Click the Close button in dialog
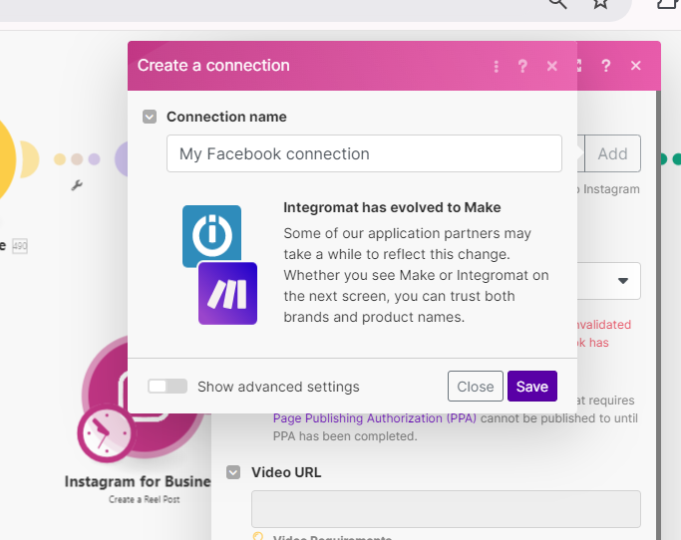 476,386
